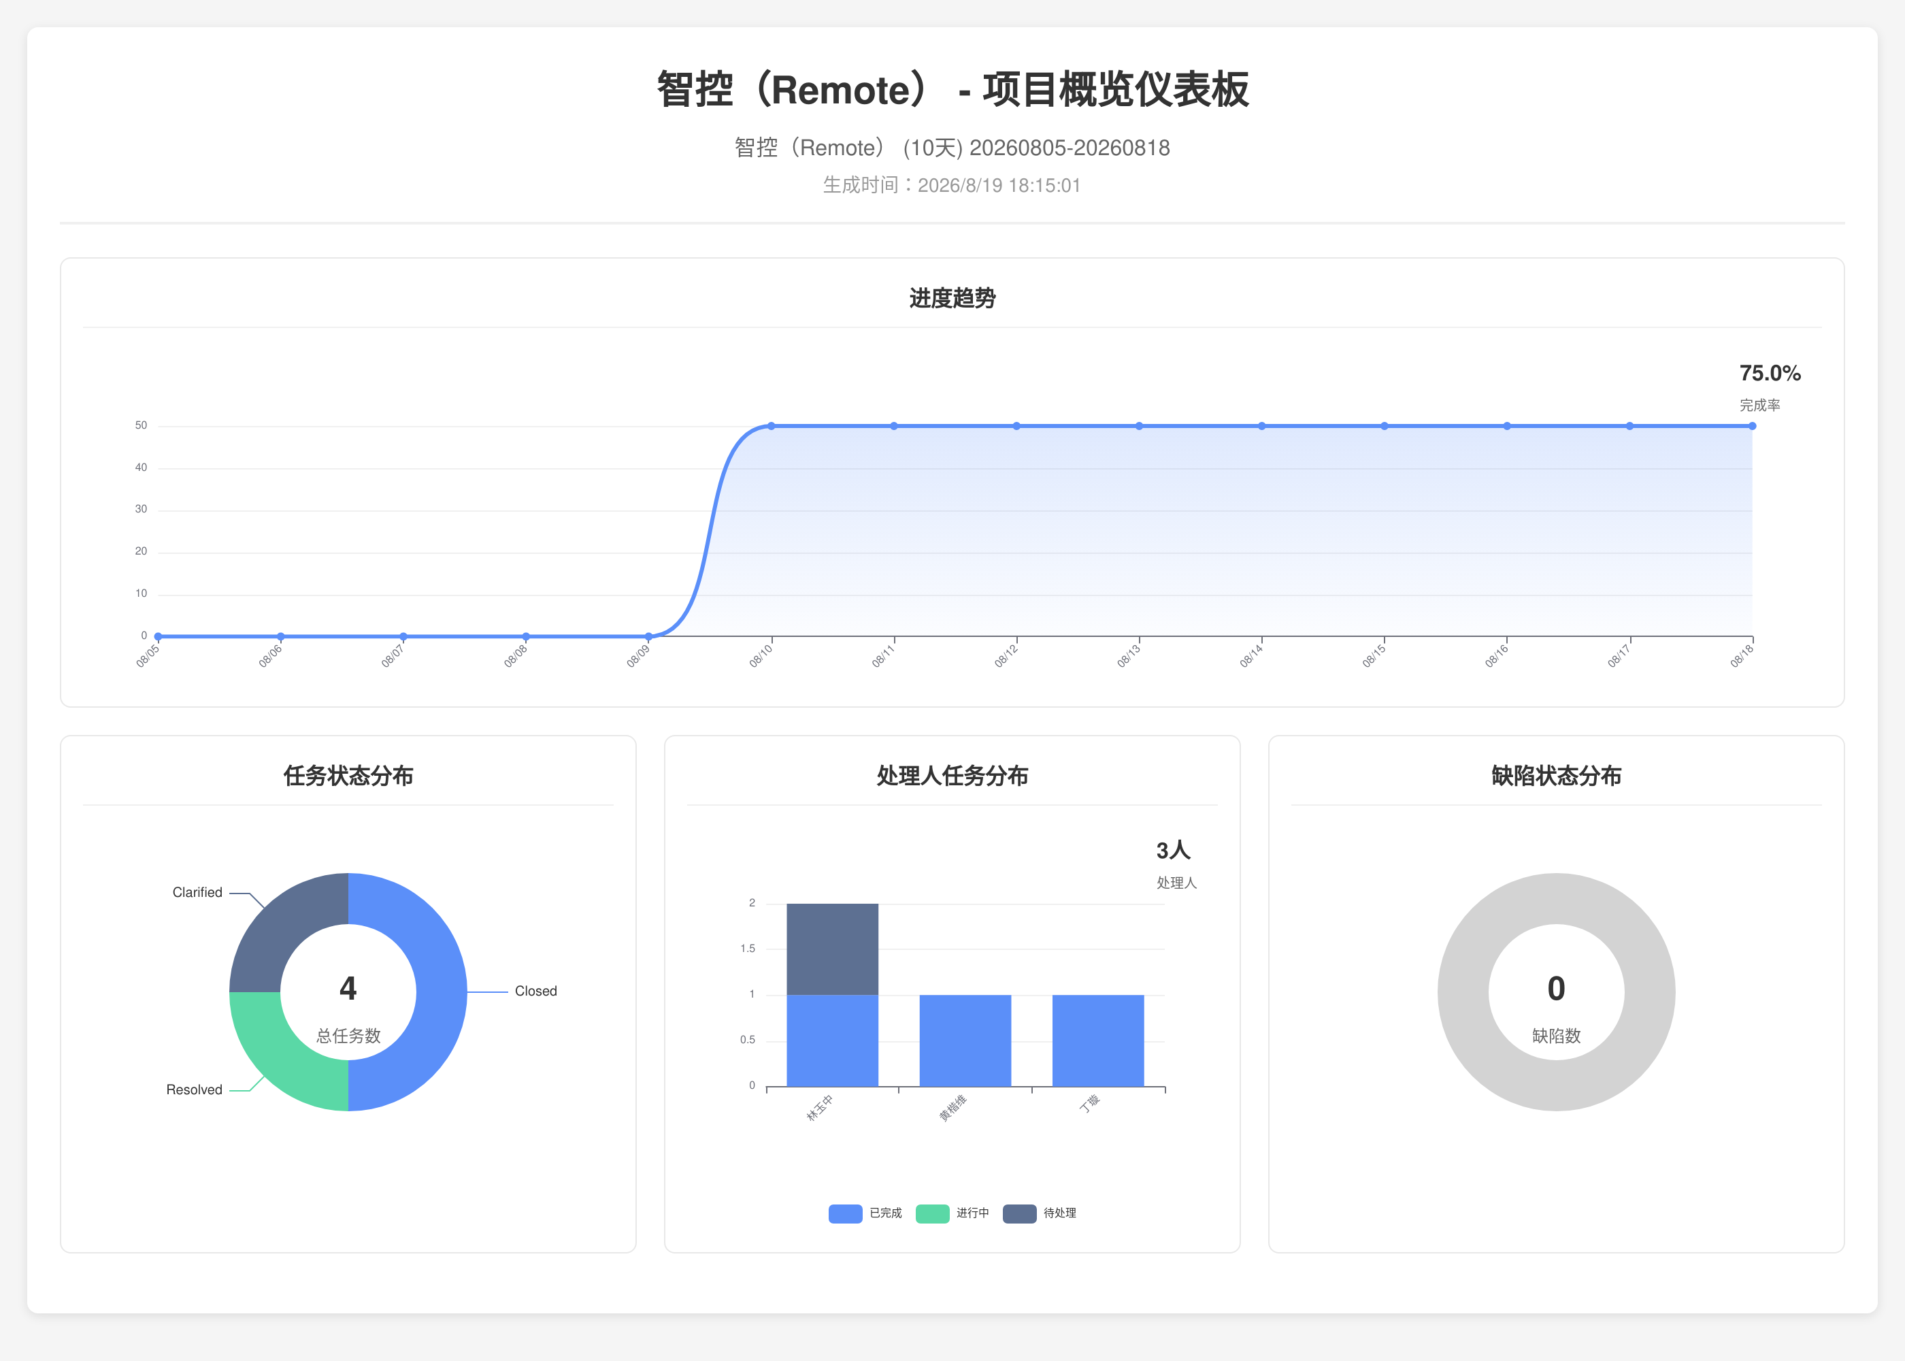The height and width of the screenshot is (1361, 1905).
Task: Click the '总任务数' text inside the donut
Action: pyautogui.click(x=348, y=1036)
